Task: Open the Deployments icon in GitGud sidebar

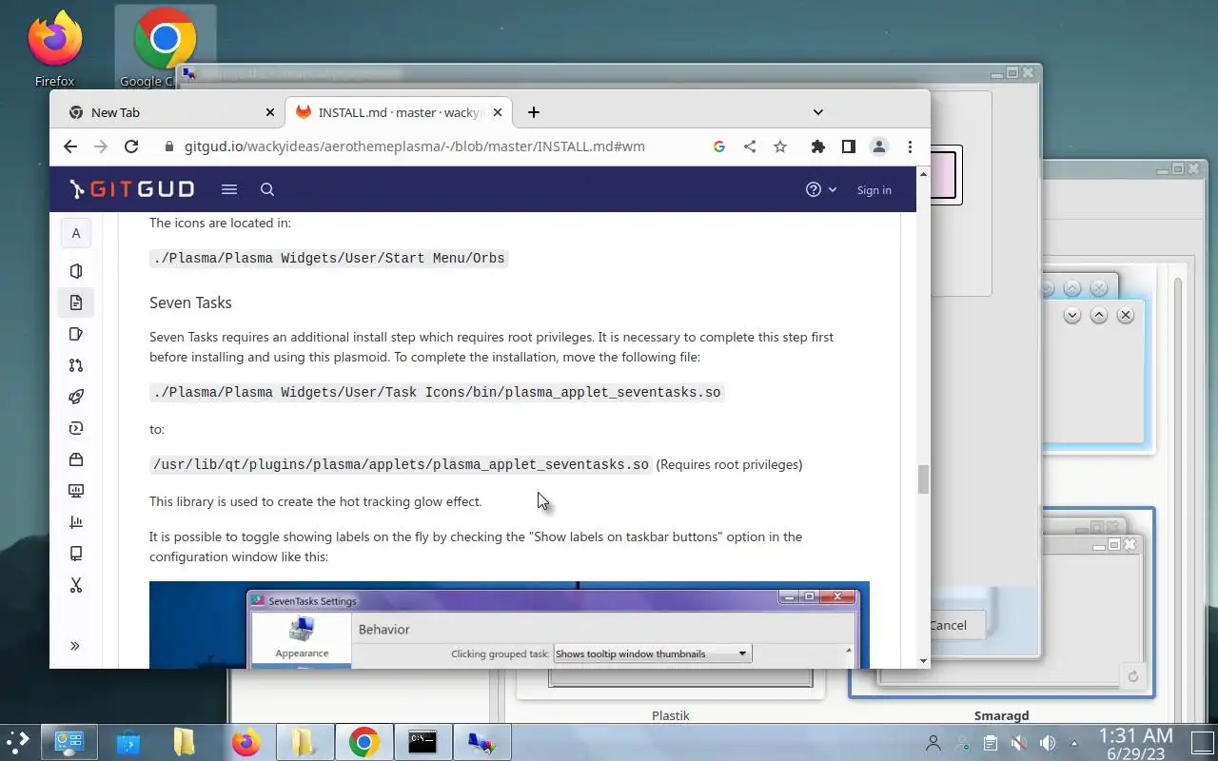Action: pyautogui.click(x=76, y=428)
